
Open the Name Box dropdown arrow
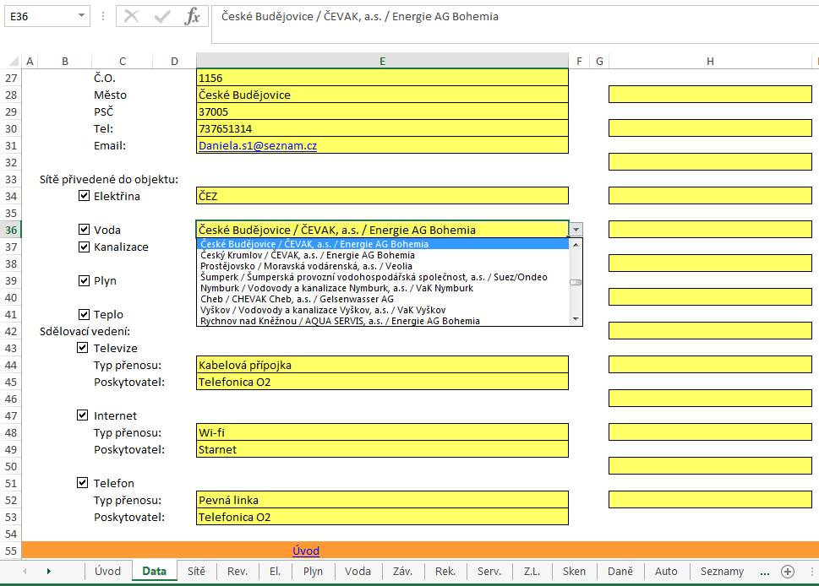click(81, 16)
